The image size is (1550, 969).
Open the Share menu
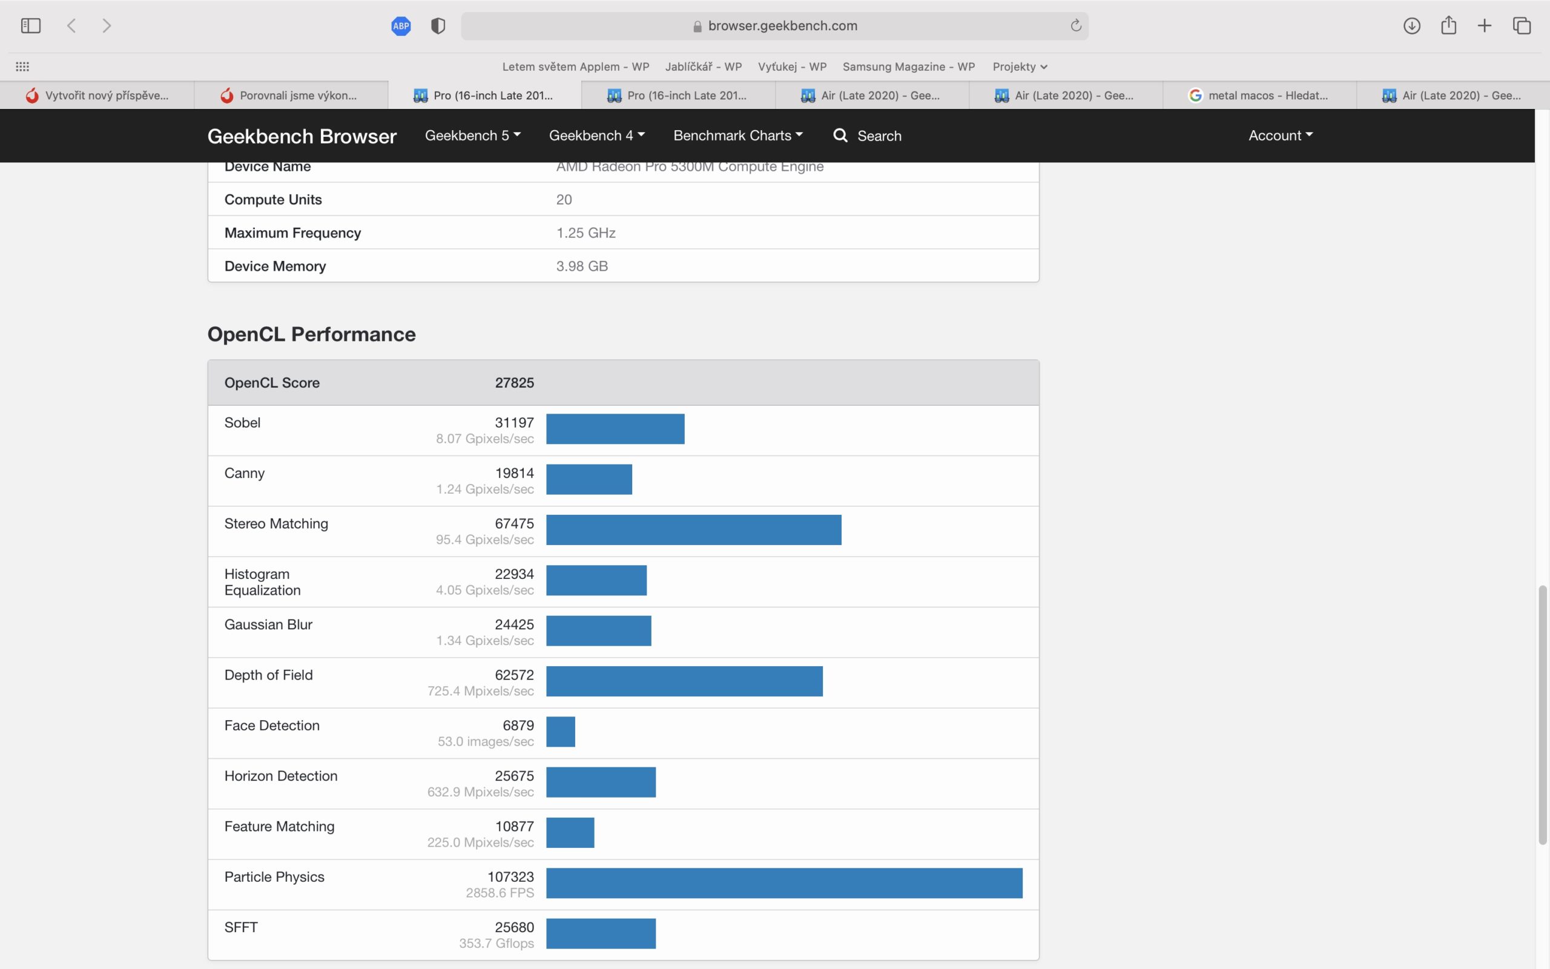[1449, 25]
